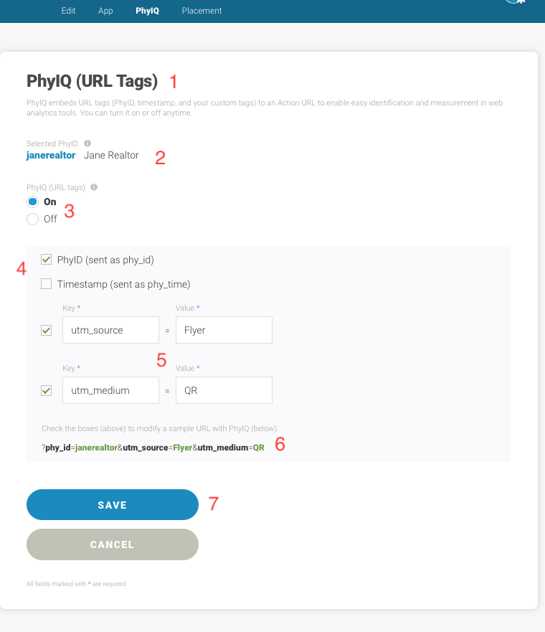
Task: Click the Flyer value field
Action: click(224, 331)
